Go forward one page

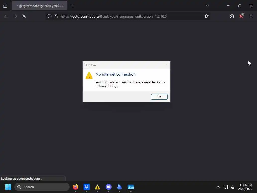[15, 16]
